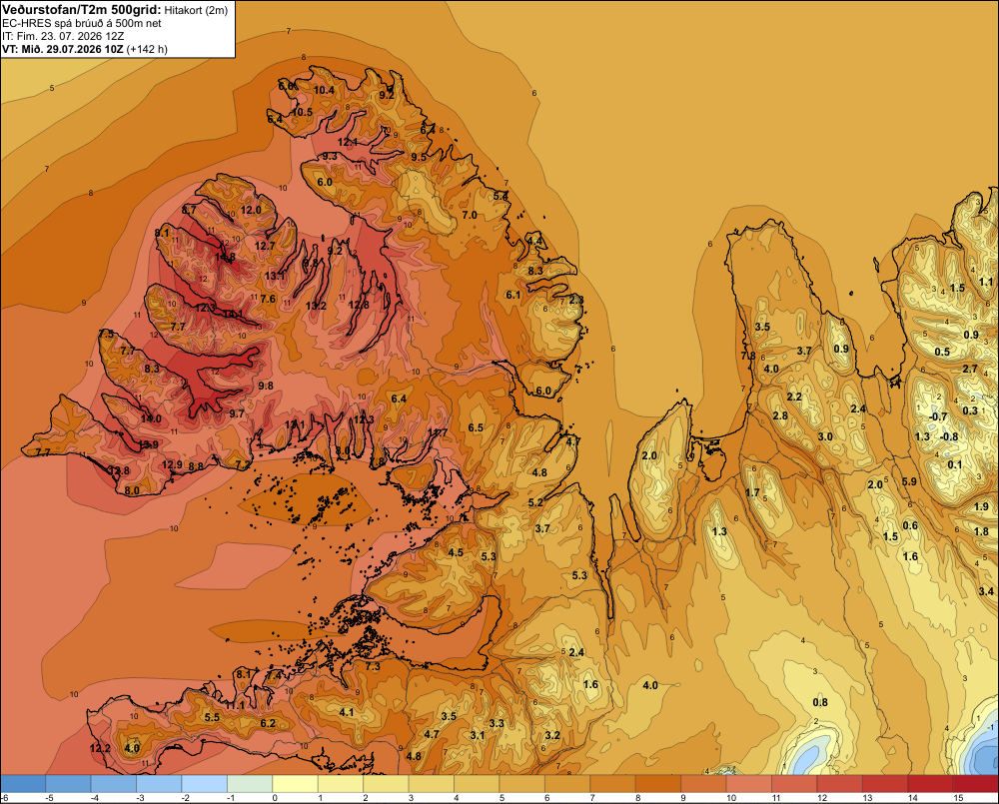Click the temperature value 7.3
999x804 pixels.
(x=372, y=666)
